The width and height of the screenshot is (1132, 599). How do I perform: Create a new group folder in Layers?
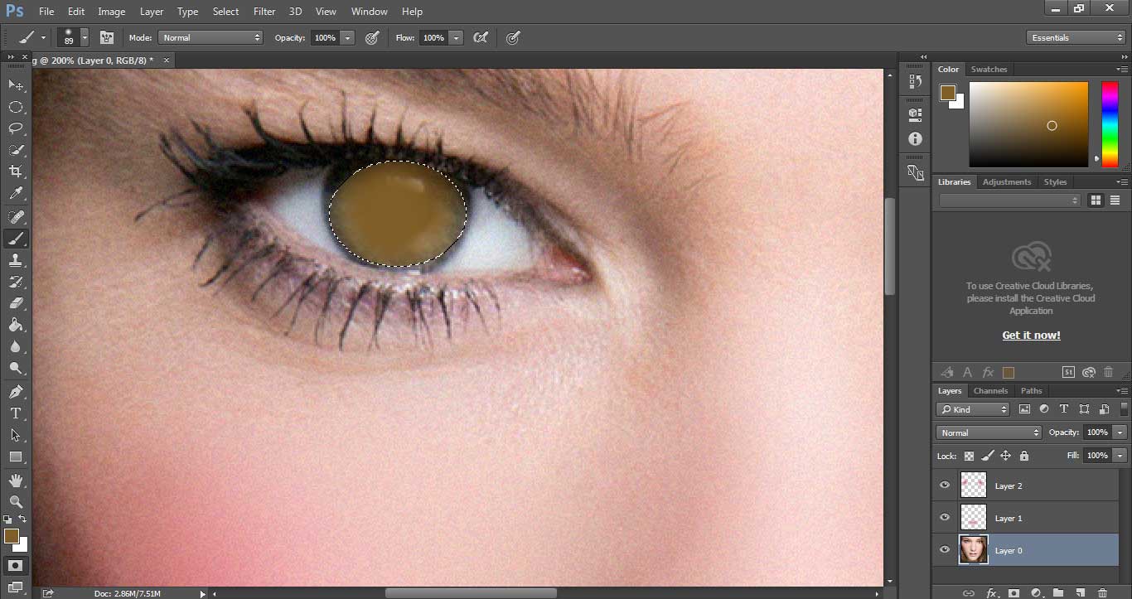click(x=1057, y=592)
